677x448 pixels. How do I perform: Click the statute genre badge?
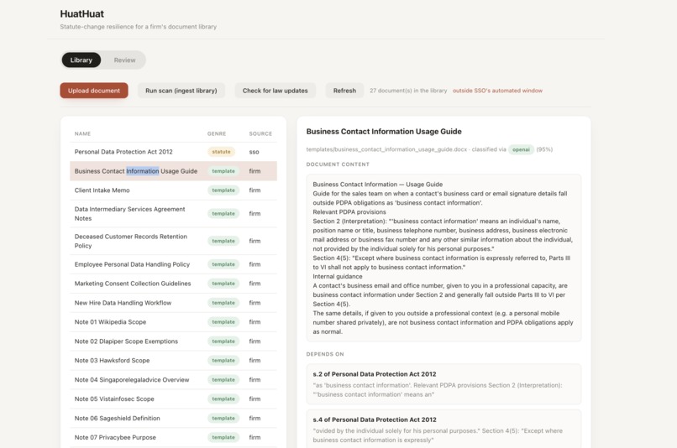(221, 152)
